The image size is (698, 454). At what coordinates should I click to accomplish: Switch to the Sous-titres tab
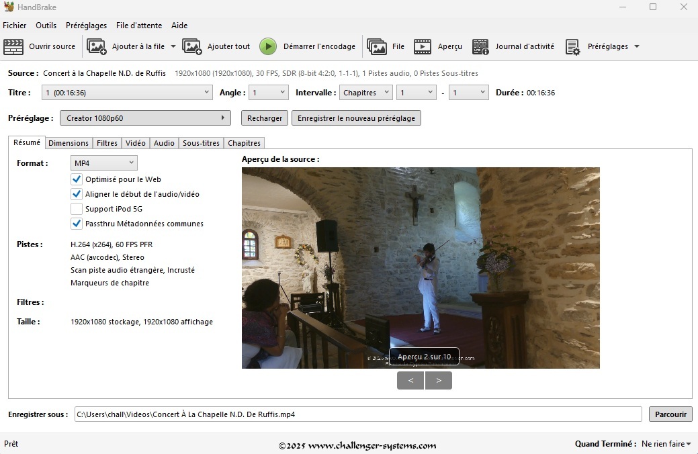202,143
